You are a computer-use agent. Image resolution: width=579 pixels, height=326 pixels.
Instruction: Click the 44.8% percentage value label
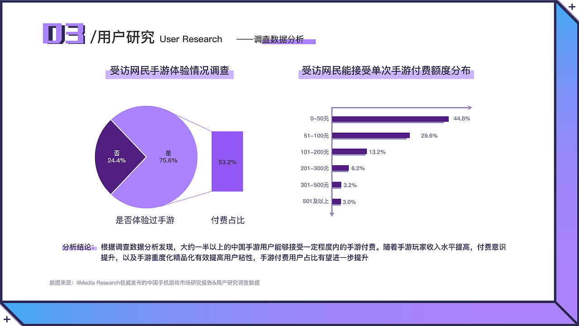click(461, 118)
